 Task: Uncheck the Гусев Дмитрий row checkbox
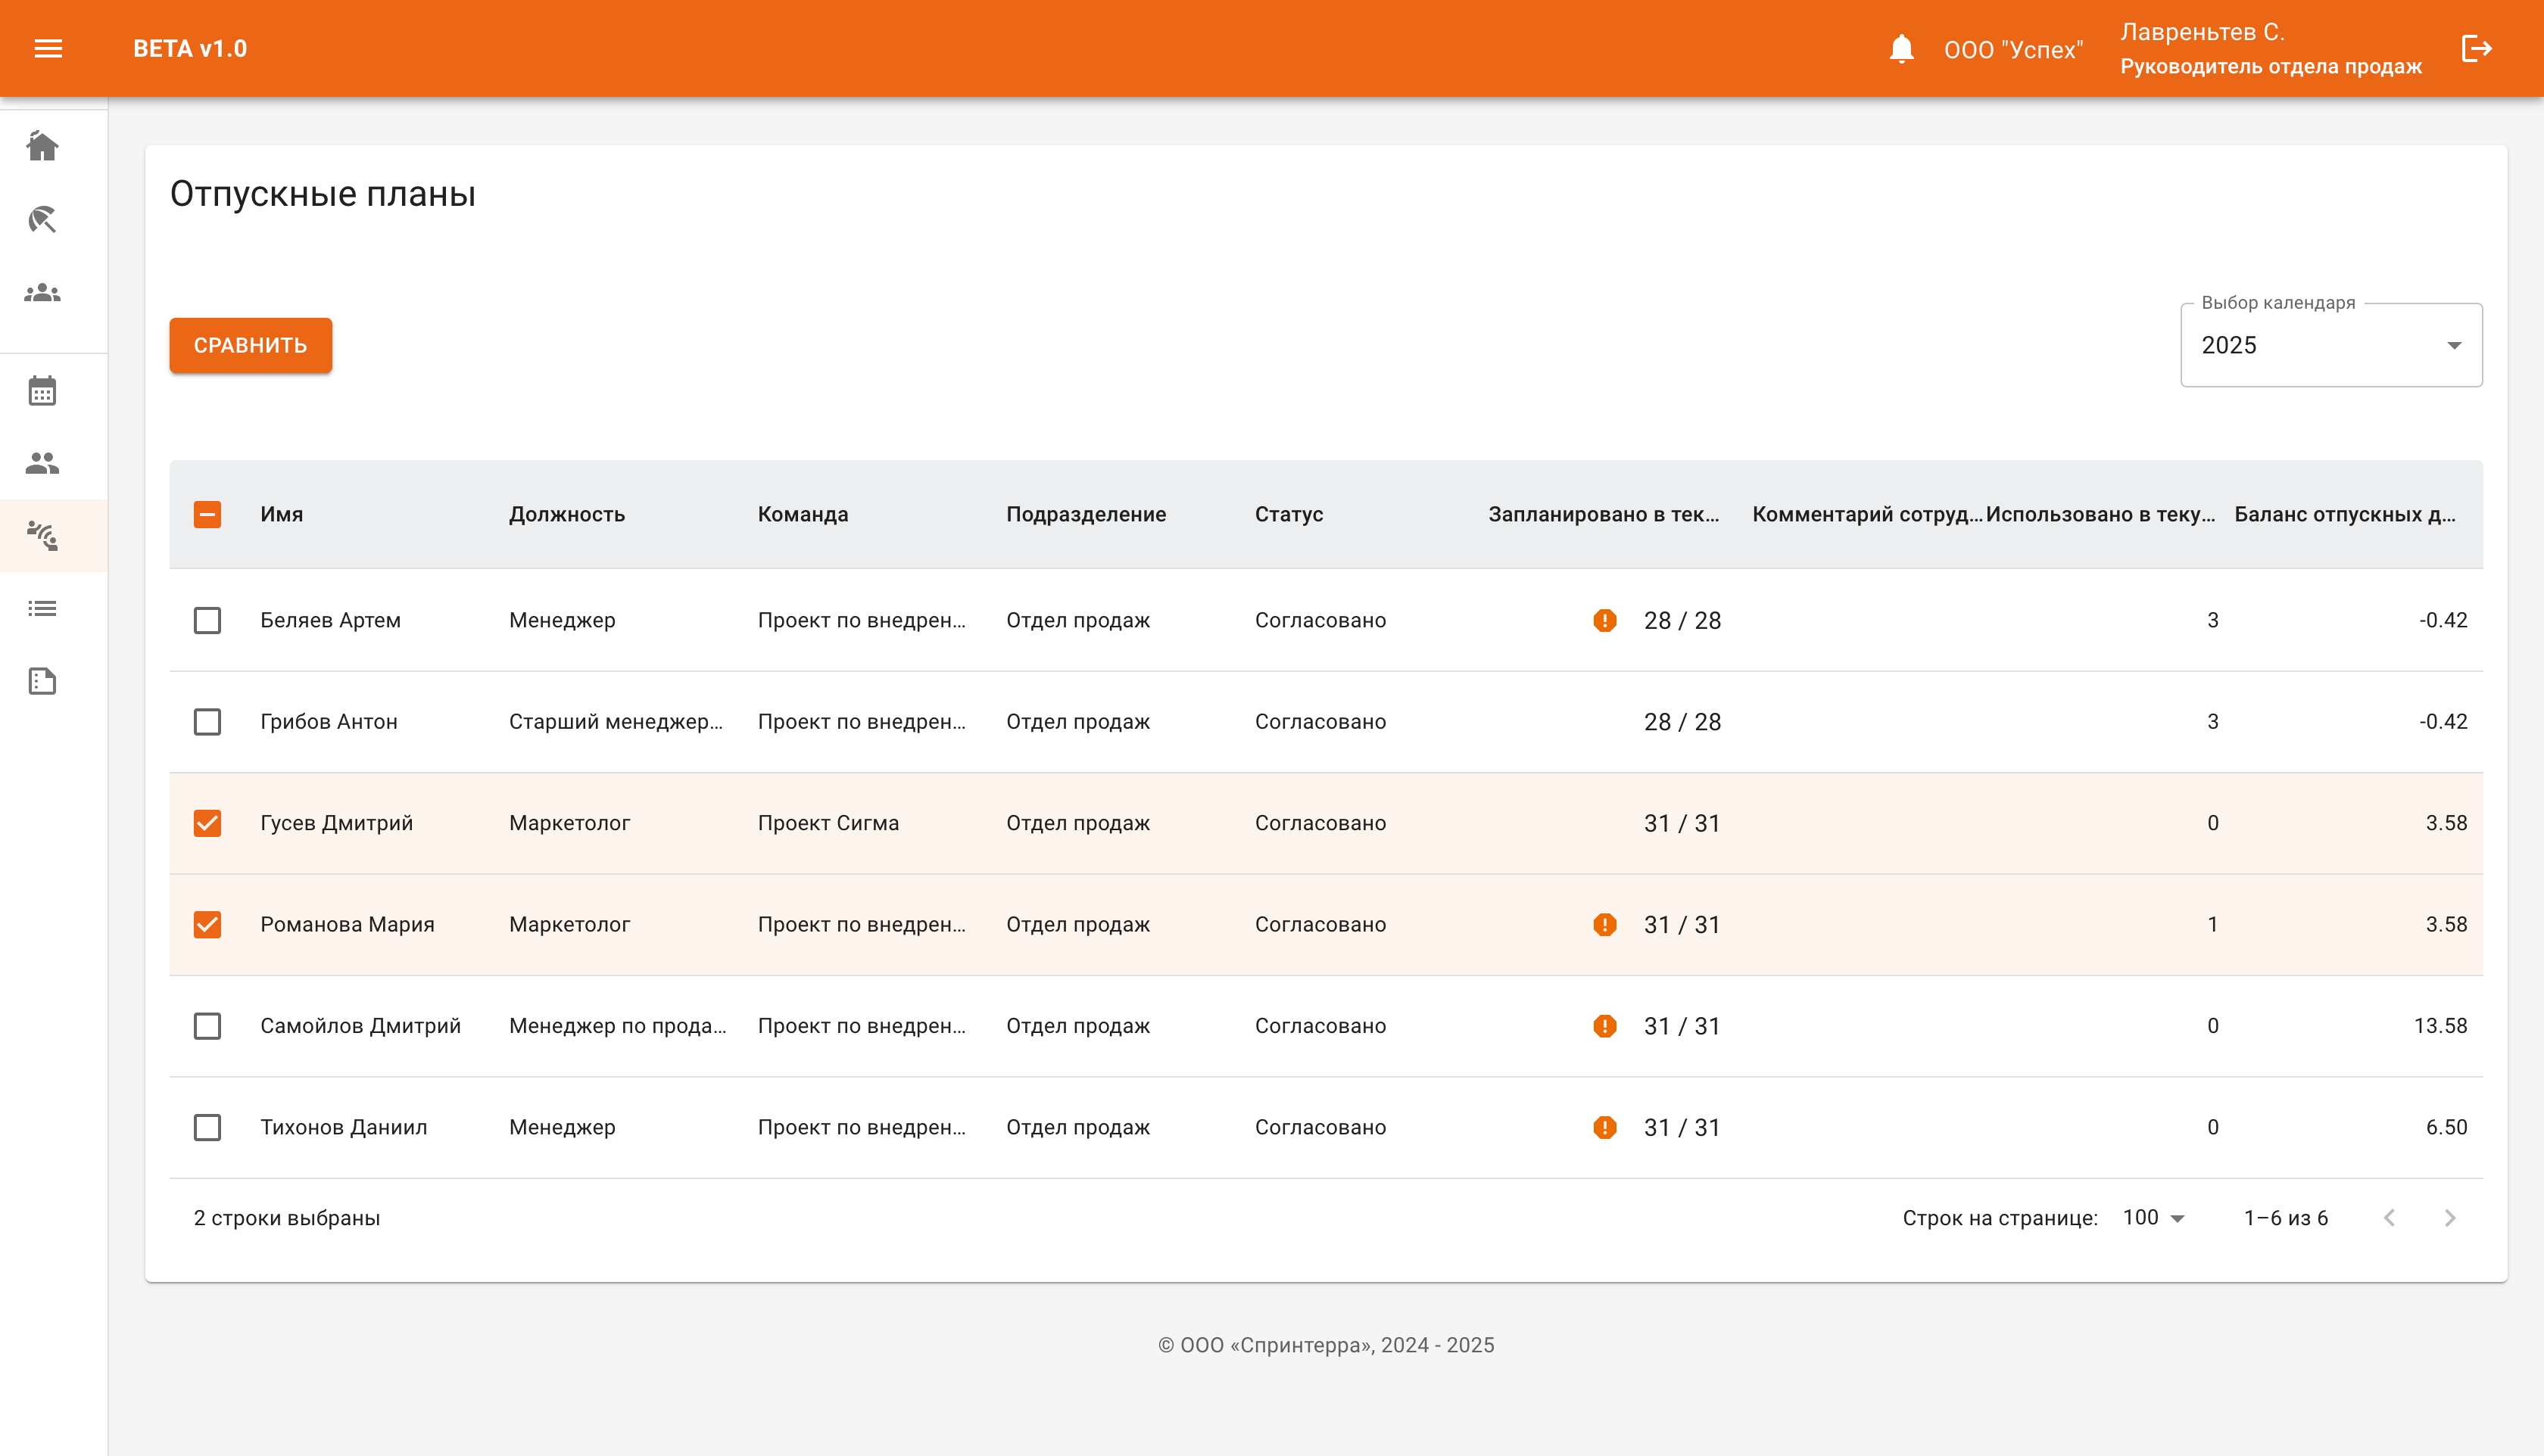207,823
